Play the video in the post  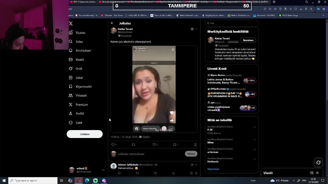(x=154, y=89)
